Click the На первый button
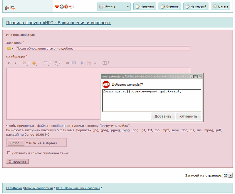Screen dimensions: 235x194 pyautogui.click(x=196, y=6)
